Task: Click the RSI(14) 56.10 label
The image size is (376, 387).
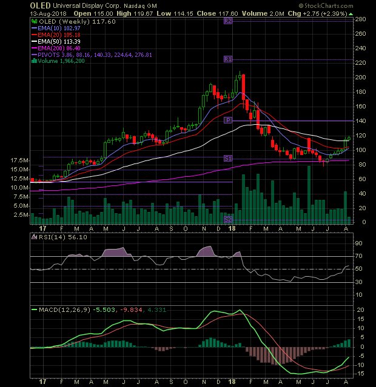Action: pyautogui.click(x=63, y=237)
